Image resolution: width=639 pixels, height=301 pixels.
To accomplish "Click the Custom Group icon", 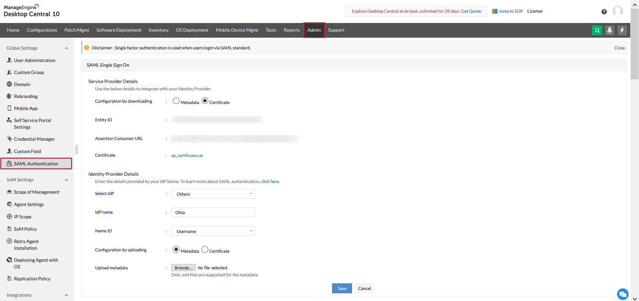I will (x=9, y=72).
